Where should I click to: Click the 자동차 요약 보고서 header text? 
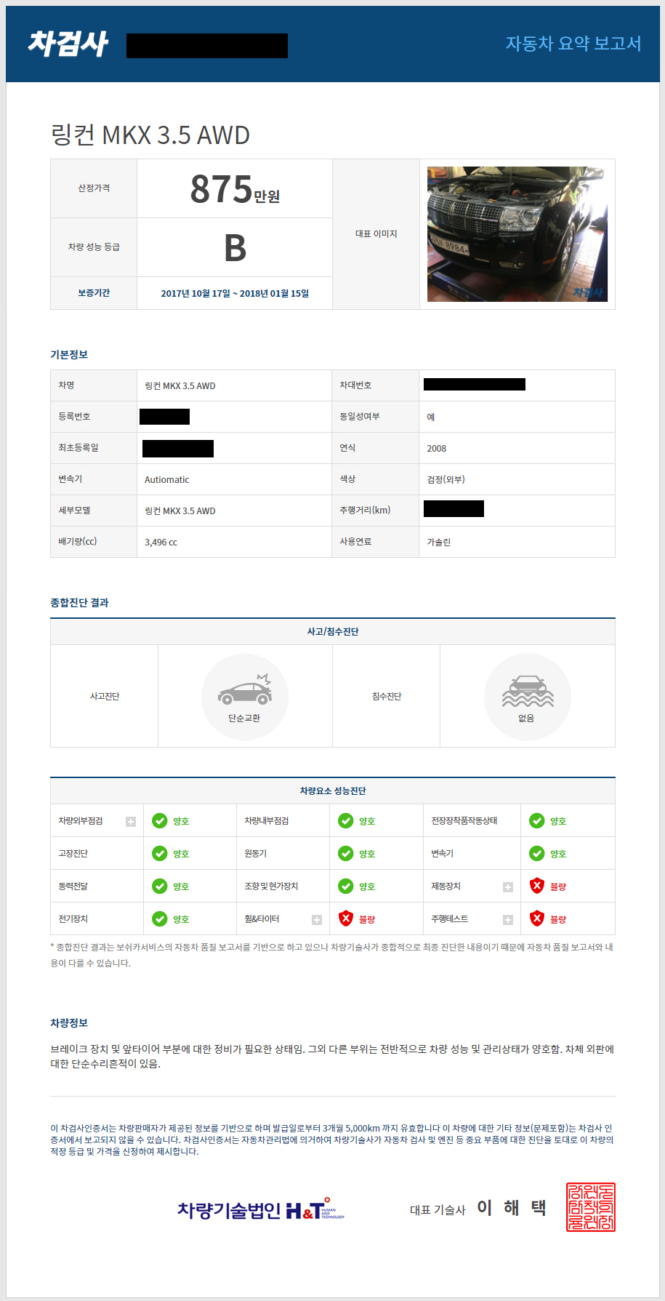[x=573, y=44]
